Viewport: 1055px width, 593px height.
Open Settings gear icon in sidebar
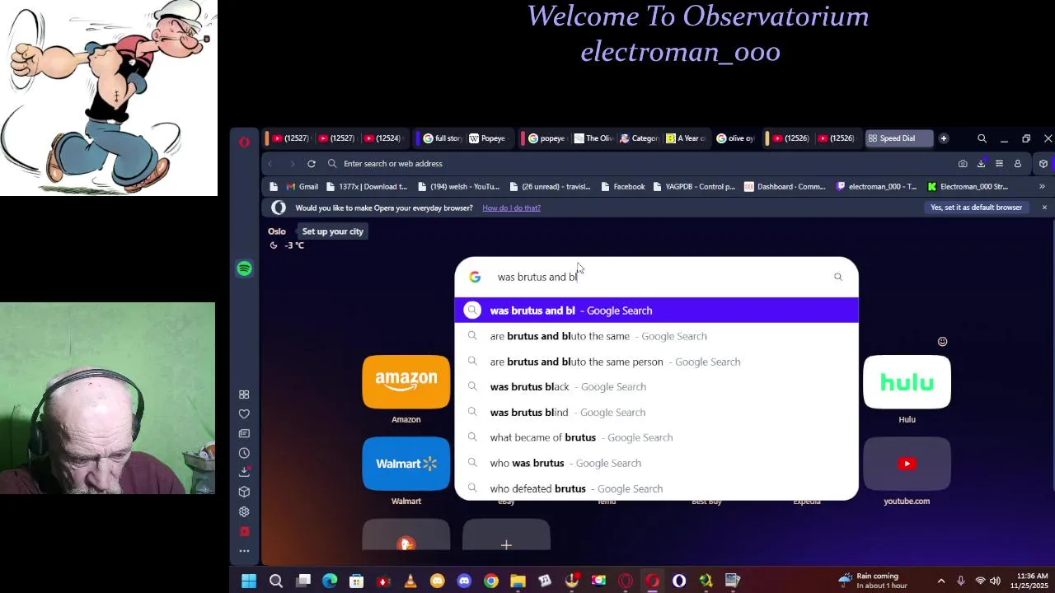[244, 511]
